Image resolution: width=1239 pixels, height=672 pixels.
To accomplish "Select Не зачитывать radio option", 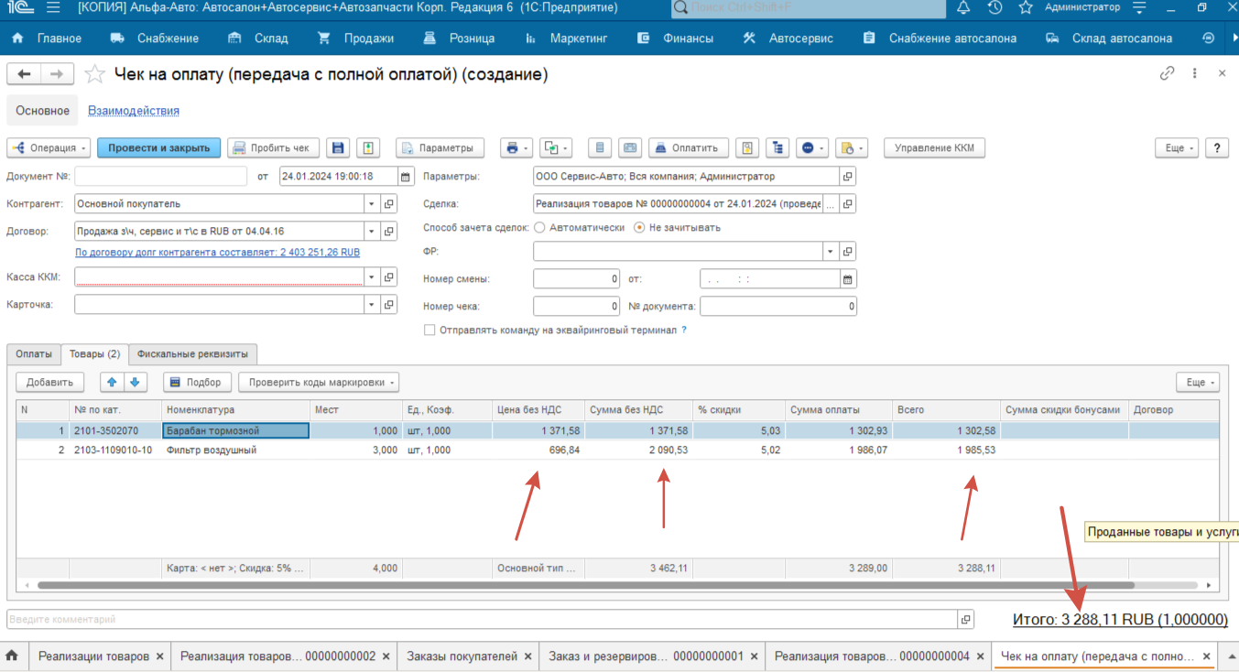I will (639, 227).
